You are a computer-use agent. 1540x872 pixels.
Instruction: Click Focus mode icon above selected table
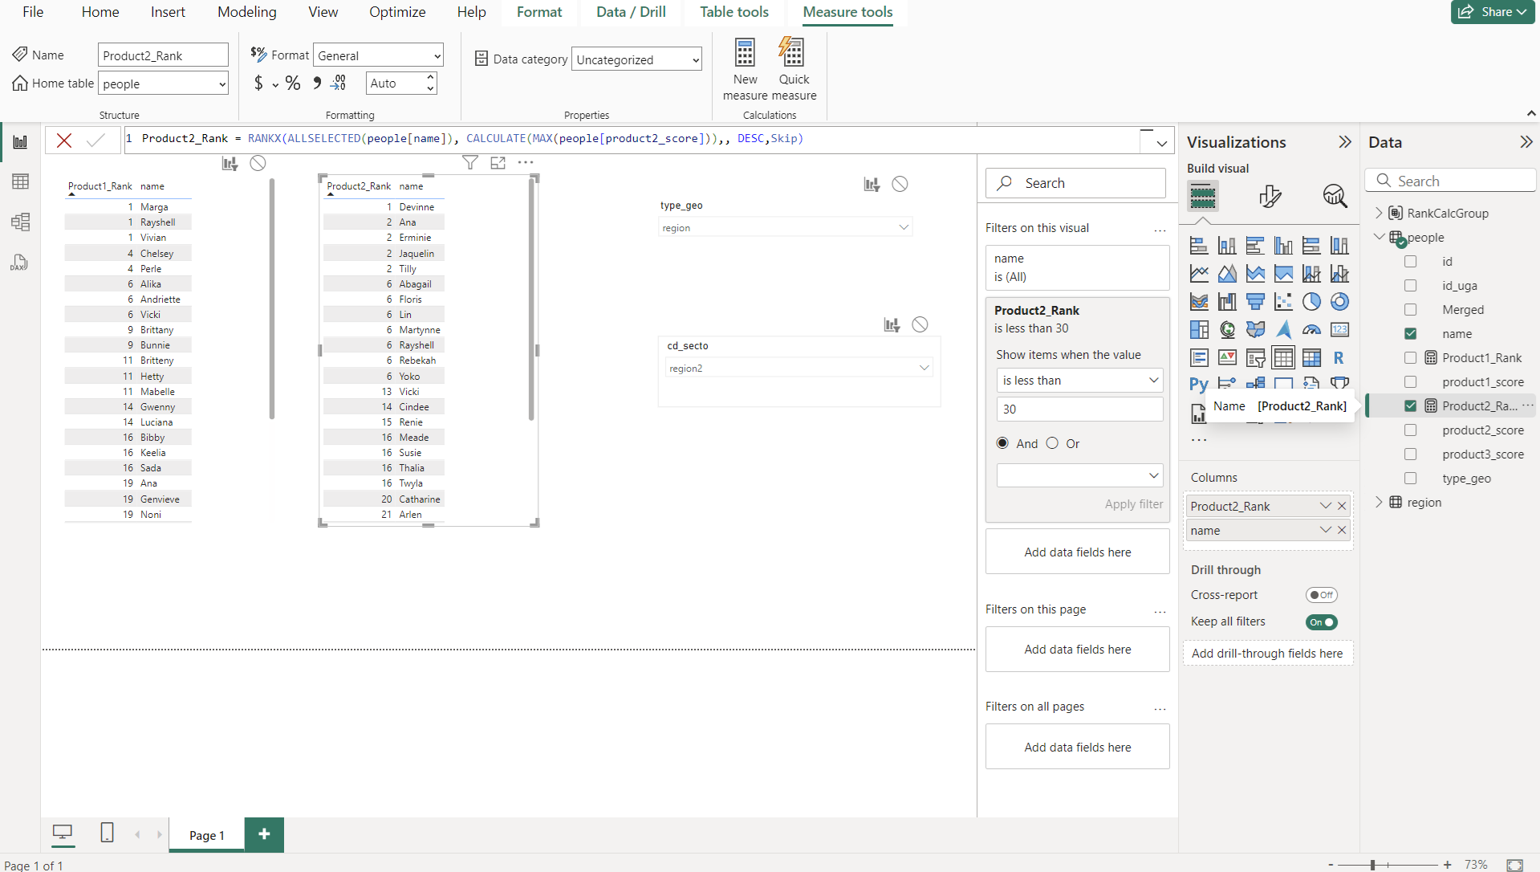click(x=498, y=163)
